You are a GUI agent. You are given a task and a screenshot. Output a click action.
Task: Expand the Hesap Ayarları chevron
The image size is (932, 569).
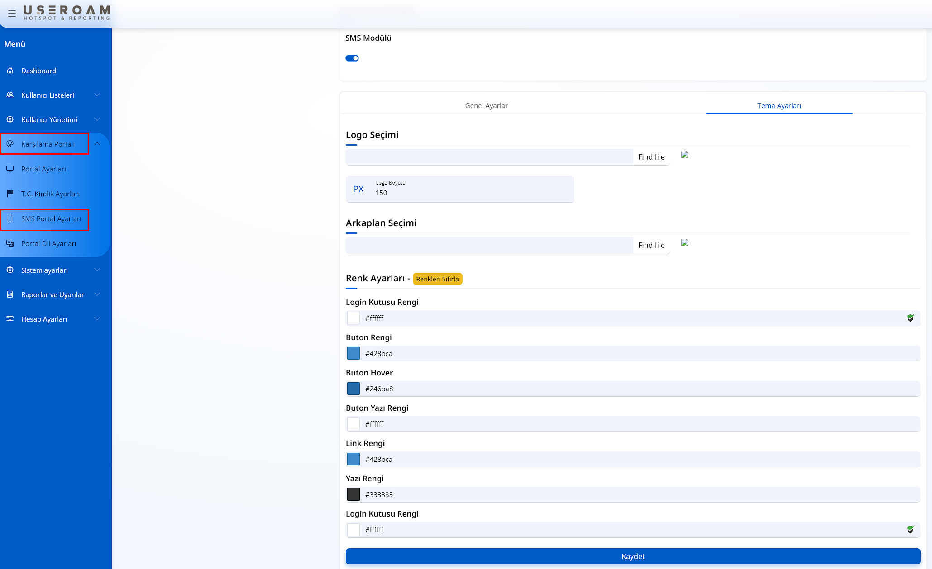[x=97, y=319]
